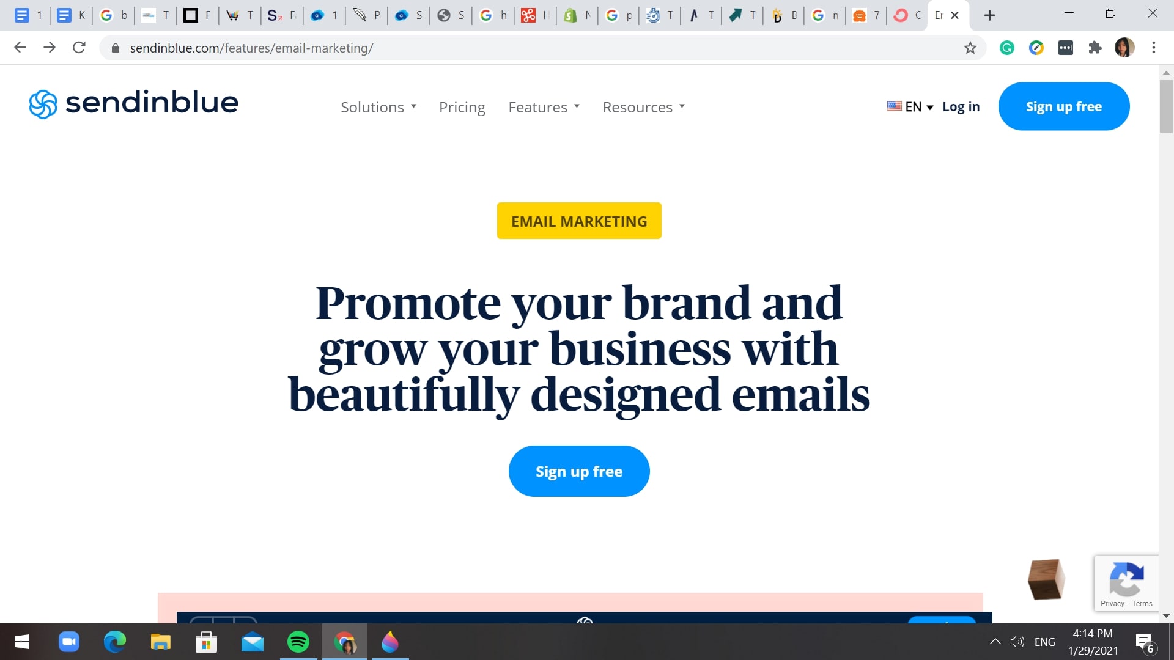This screenshot has width=1174, height=660.
Task: Click the Spotify icon in taskbar
Action: click(298, 642)
